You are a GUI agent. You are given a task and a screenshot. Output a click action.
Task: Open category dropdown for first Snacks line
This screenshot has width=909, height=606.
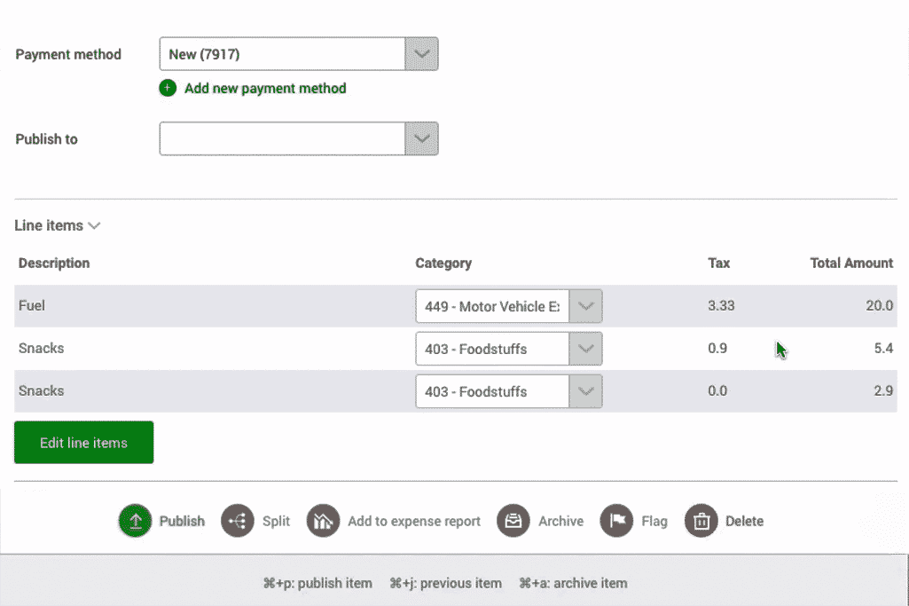(584, 349)
